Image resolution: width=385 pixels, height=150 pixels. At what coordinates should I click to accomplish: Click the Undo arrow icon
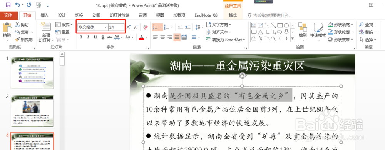(18, 5)
